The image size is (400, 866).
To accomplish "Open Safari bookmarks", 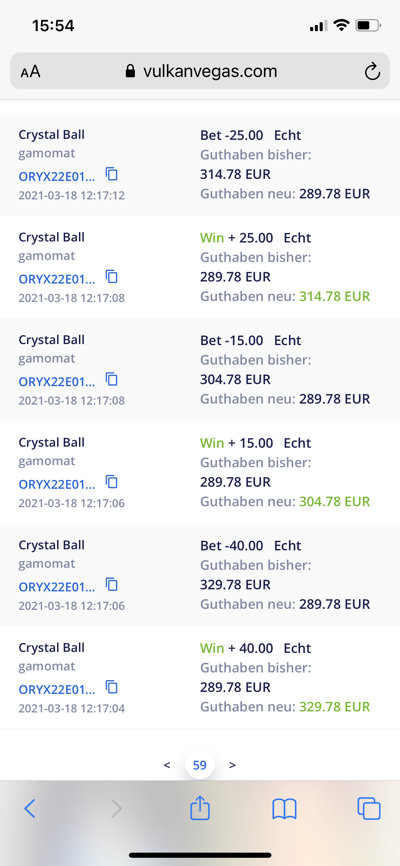I will click(284, 809).
